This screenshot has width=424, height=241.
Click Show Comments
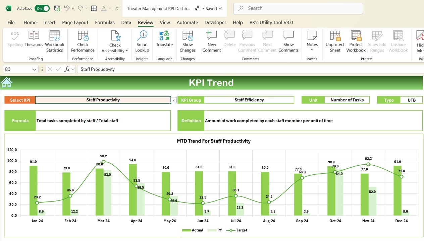point(288,41)
